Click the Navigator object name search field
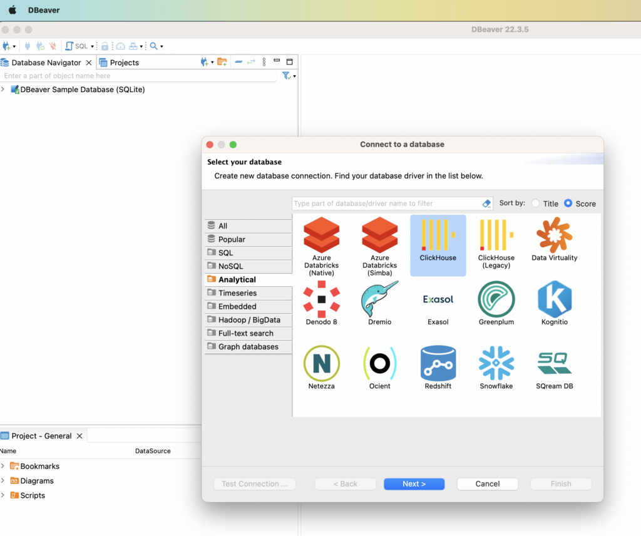641x536 pixels. pyautogui.click(x=139, y=76)
